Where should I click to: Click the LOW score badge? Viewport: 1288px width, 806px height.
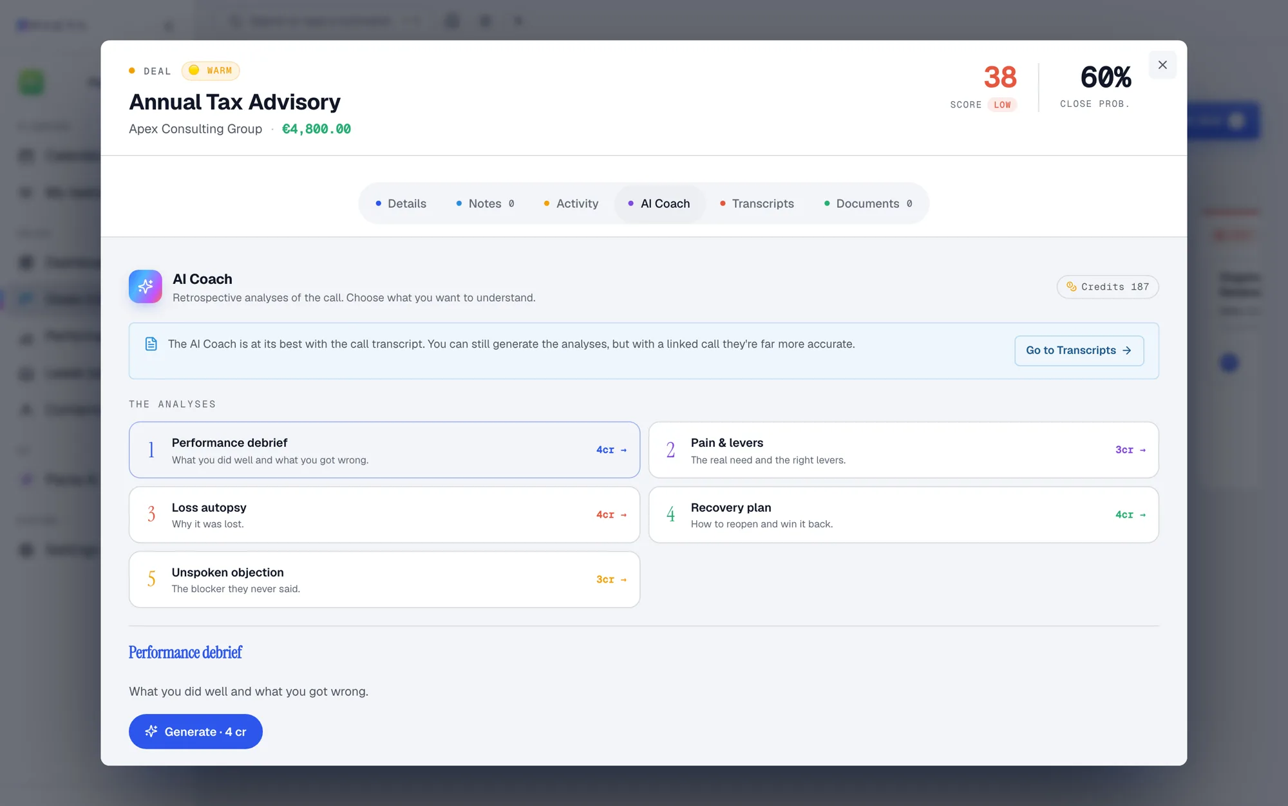(1002, 105)
